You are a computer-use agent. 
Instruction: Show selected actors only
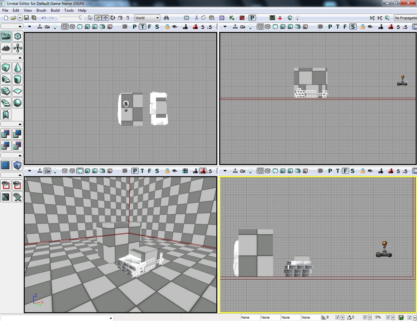click(x=6, y=185)
